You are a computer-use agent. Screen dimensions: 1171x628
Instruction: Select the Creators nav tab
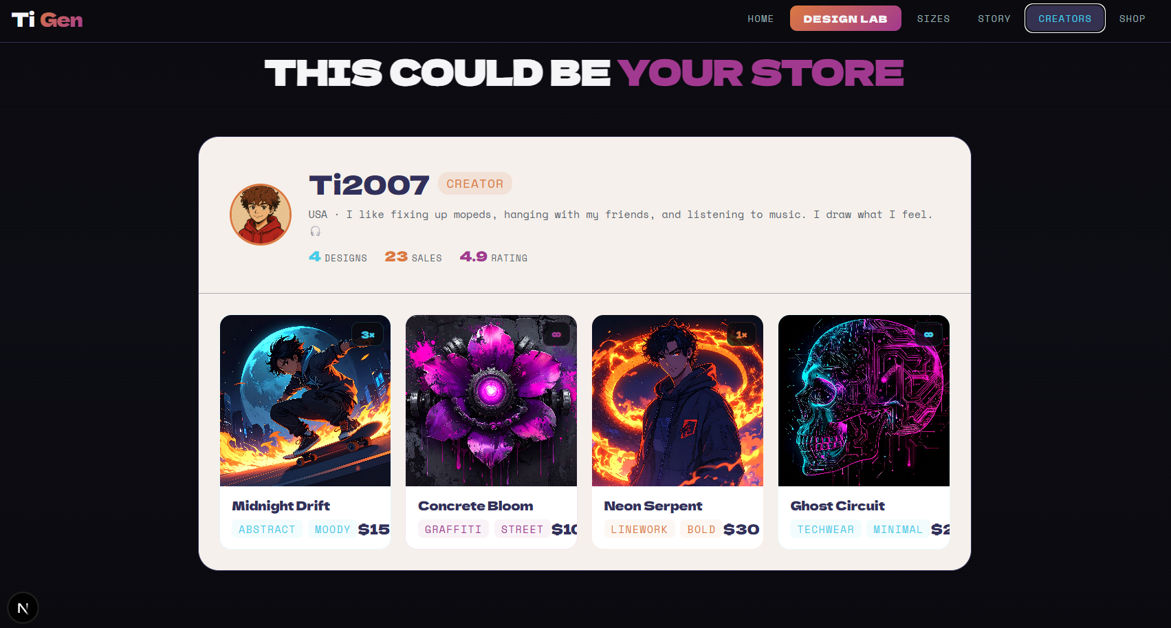point(1064,19)
